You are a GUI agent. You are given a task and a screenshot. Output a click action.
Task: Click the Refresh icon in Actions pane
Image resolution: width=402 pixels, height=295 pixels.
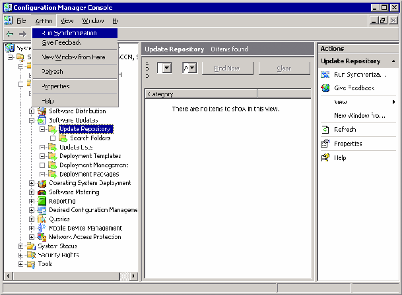[325, 130]
